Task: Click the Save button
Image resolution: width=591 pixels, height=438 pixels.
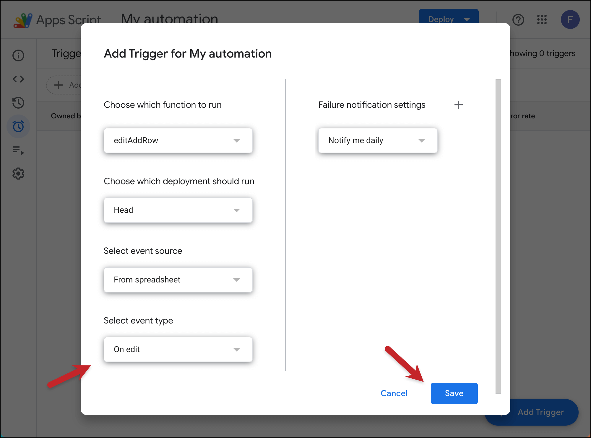Action: [454, 393]
